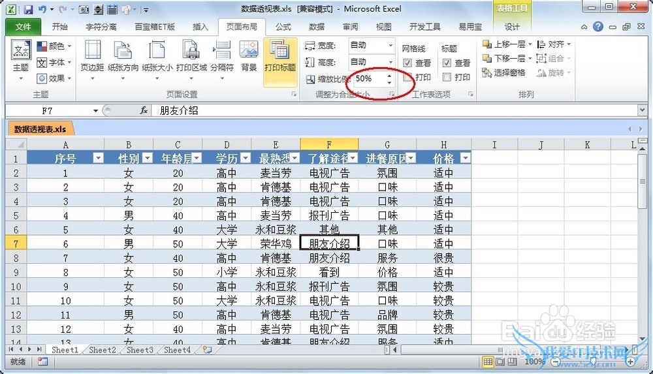This screenshot has width=653, height=374.
Task: Click the Margins (页边距) icon
Action: tap(92, 50)
